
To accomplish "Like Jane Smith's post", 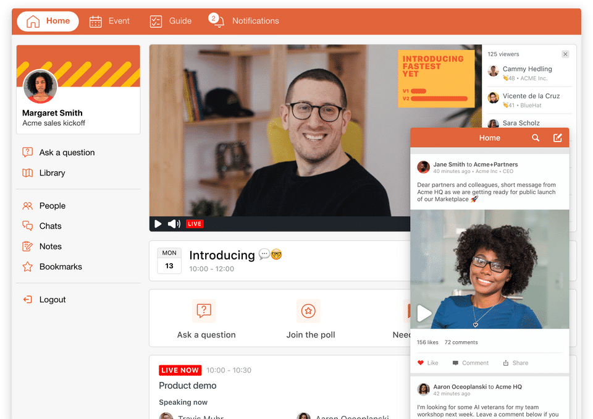I will 427,363.
